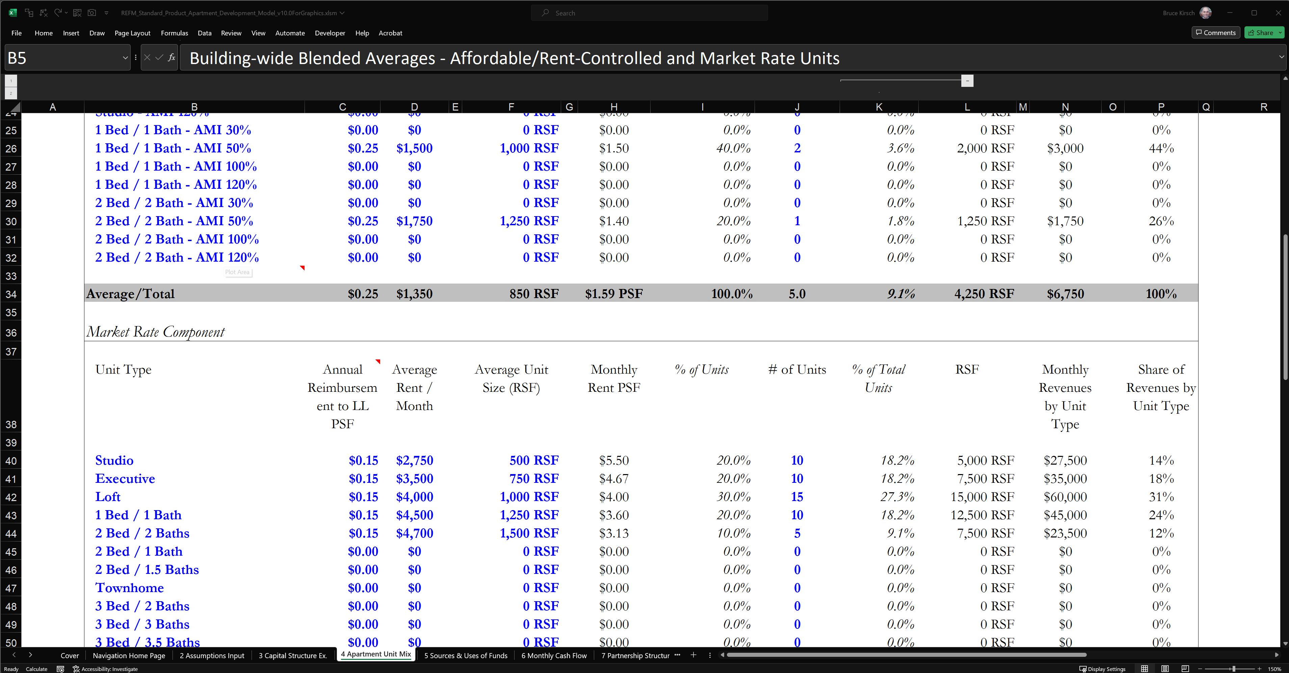Open the Data ribbon tab
Image resolution: width=1289 pixels, height=673 pixels.
tap(204, 33)
